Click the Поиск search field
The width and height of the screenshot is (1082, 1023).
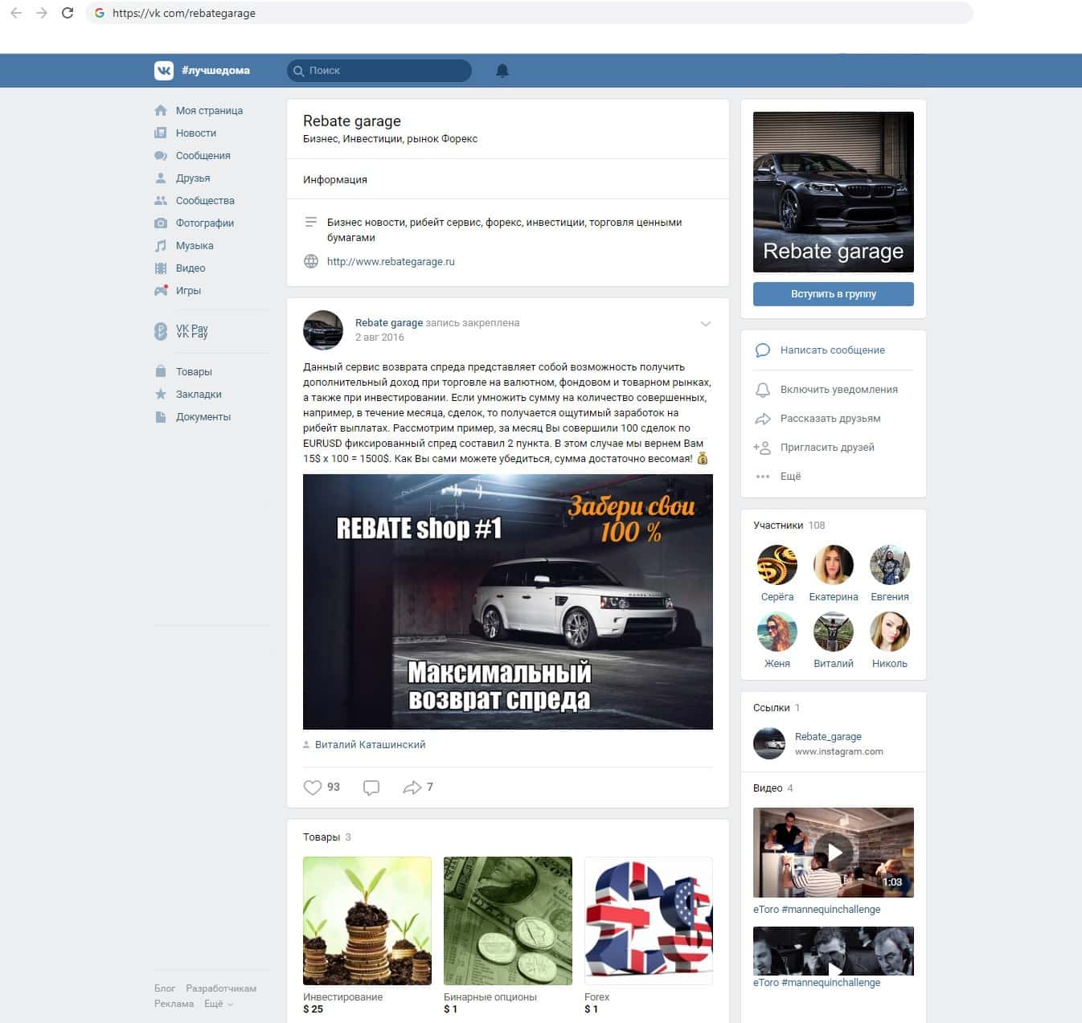[379, 71]
